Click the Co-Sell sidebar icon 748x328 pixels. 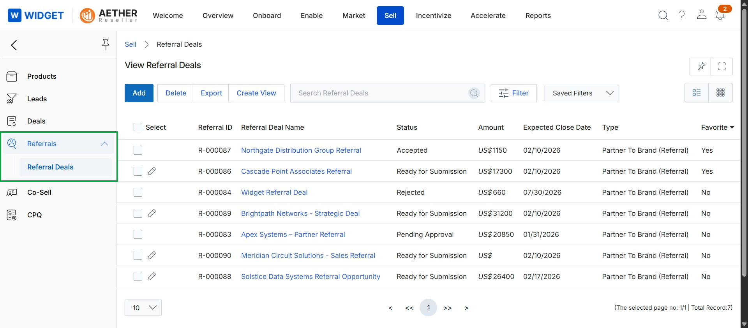[12, 192]
